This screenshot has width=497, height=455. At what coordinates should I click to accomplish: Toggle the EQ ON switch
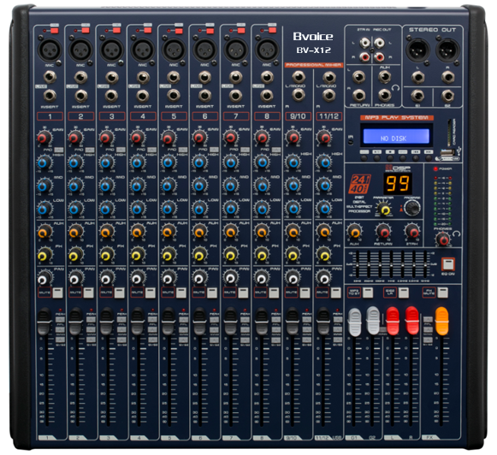coord(448,264)
